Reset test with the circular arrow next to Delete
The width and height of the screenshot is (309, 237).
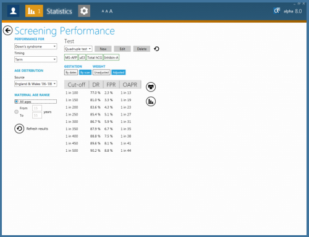click(156, 49)
